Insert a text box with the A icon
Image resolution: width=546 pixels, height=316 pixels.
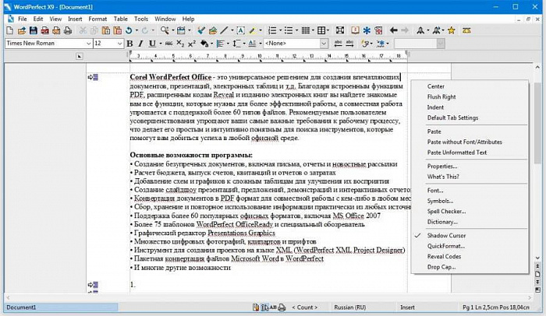240,30
